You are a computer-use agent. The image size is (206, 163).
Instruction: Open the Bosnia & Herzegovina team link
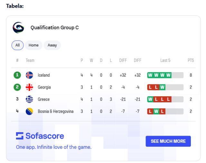55,111
